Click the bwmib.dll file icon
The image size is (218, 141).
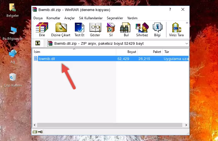tap(36, 59)
